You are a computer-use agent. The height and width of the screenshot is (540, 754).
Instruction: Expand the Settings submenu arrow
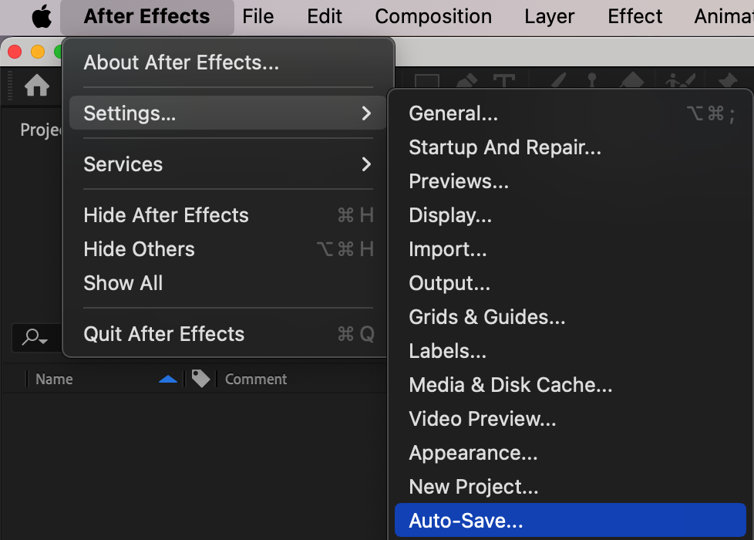click(x=366, y=113)
